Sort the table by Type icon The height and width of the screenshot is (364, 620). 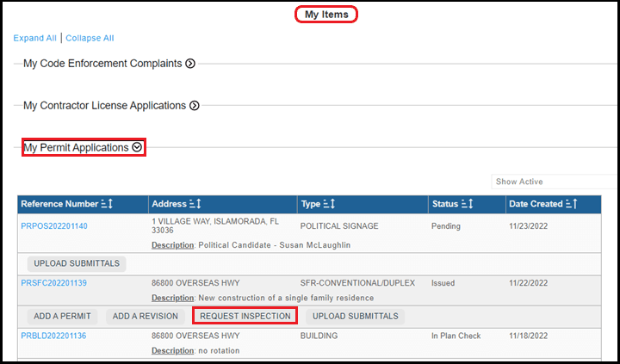coord(332,204)
